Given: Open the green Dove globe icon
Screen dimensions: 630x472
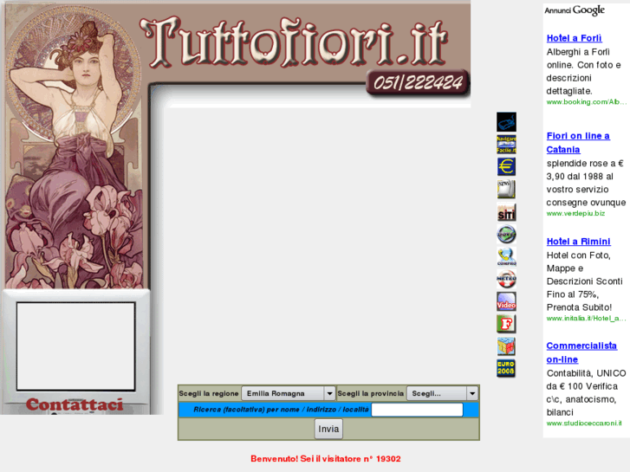Looking at the screenshot, I should pyautogui.click(x=506, y=234).
